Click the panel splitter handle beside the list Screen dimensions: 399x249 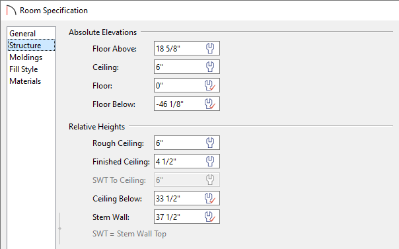click(60, 229)
